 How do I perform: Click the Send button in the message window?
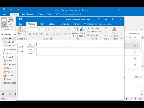(x=21, y=49)
